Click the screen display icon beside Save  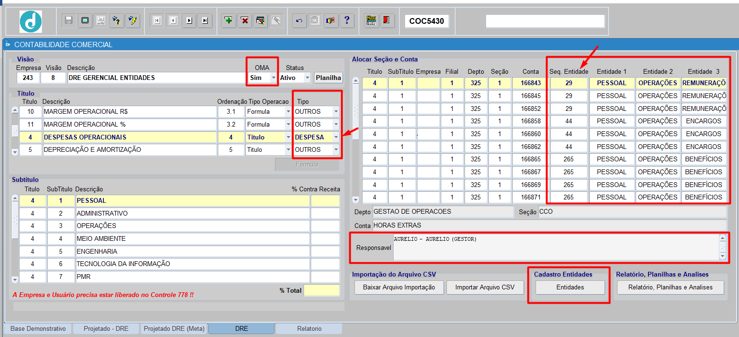pyautogui.click(x=85, y=20)
